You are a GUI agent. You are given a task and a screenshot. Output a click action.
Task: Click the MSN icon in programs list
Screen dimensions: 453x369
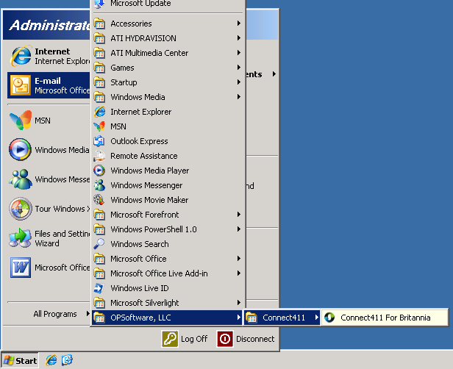click(x=99, y=126)
